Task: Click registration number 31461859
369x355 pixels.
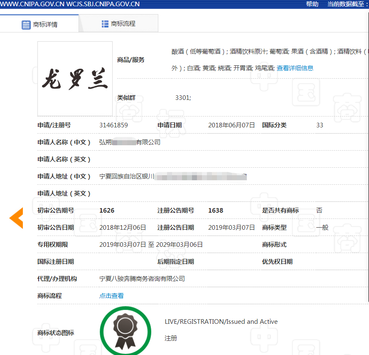Action: click(113, 125)
